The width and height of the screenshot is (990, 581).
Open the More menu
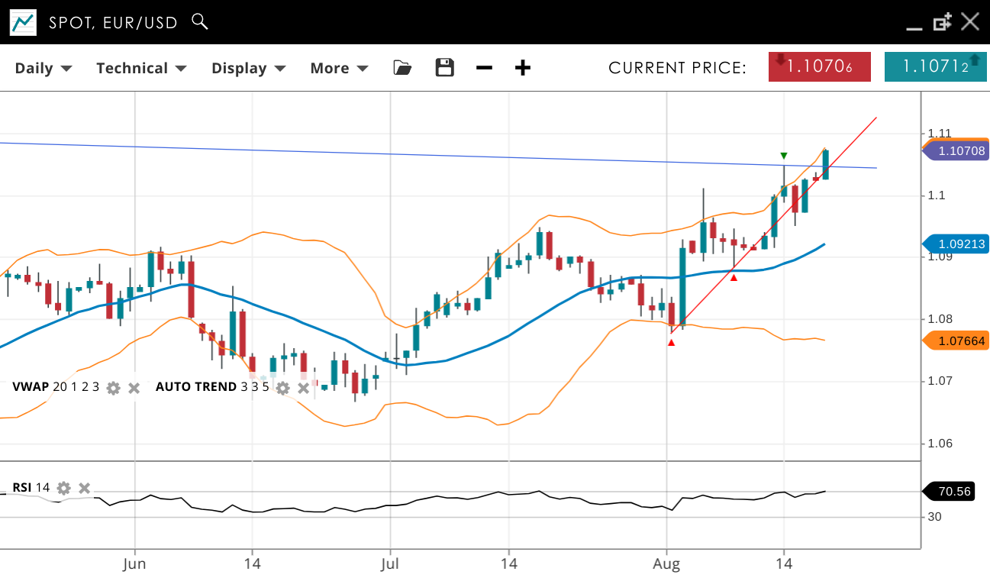click(339, 68)
